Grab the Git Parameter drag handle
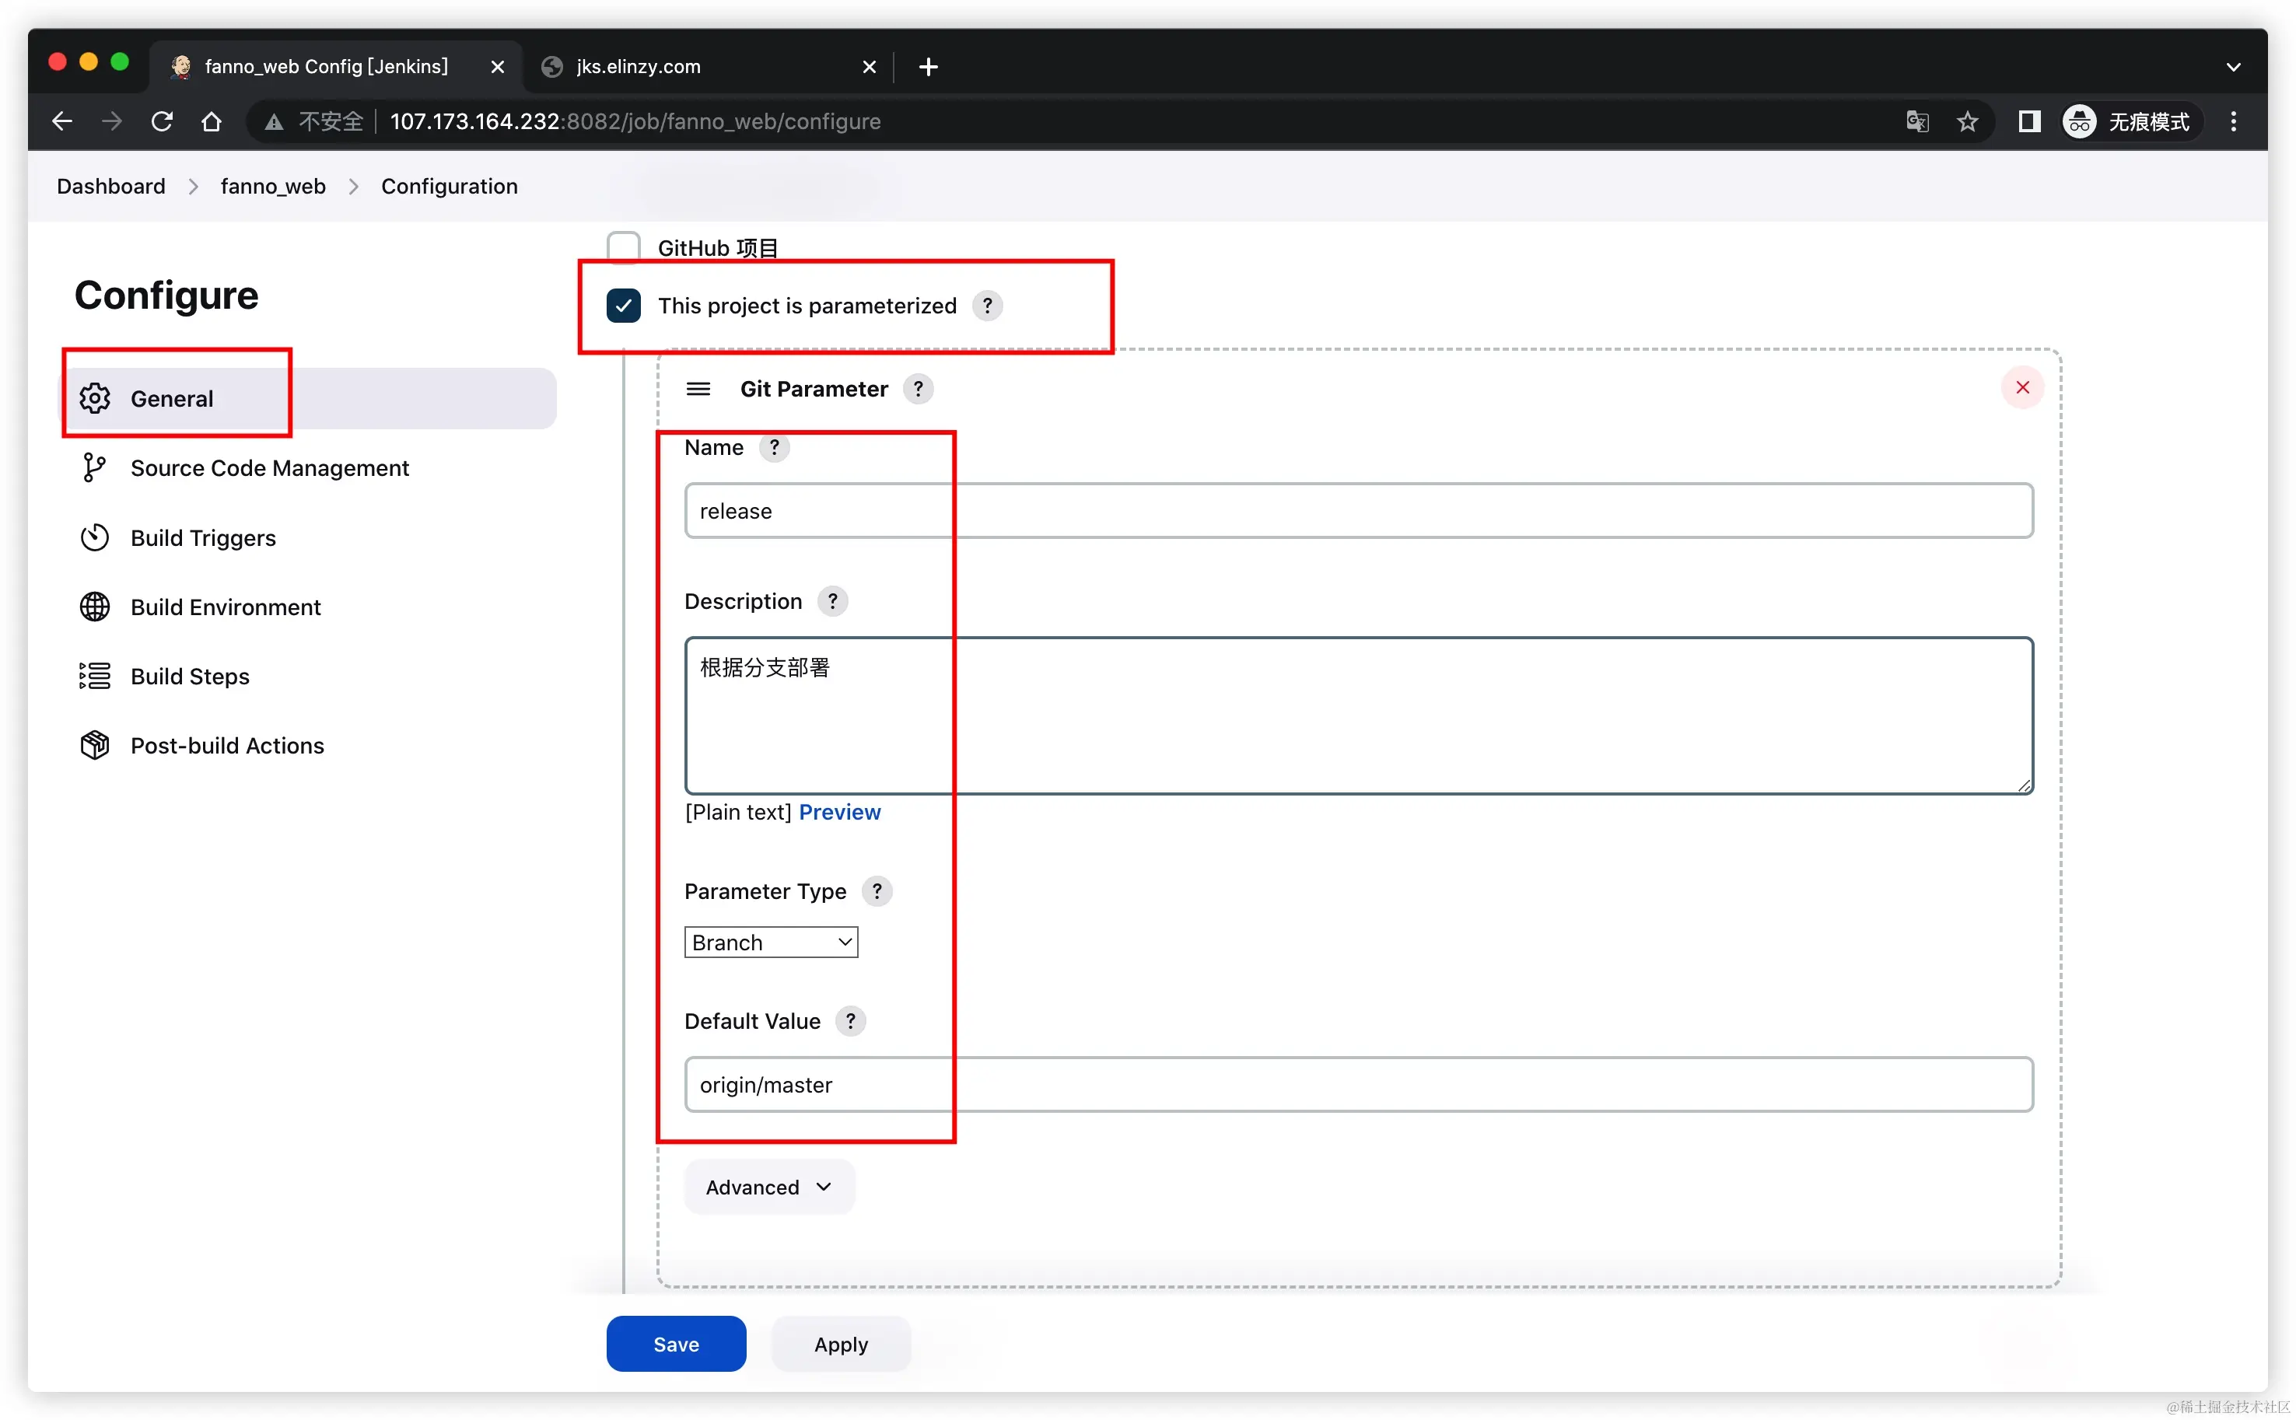 click(x=698, y=389)
